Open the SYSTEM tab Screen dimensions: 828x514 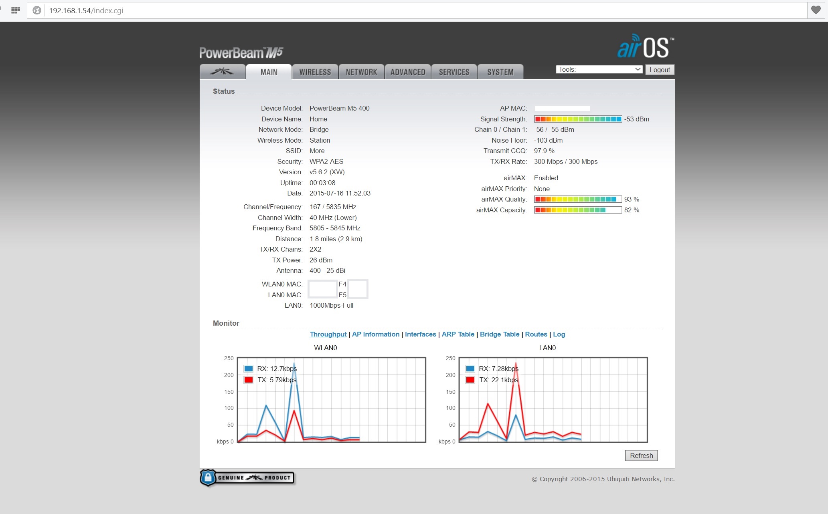[x=500, y=72]
